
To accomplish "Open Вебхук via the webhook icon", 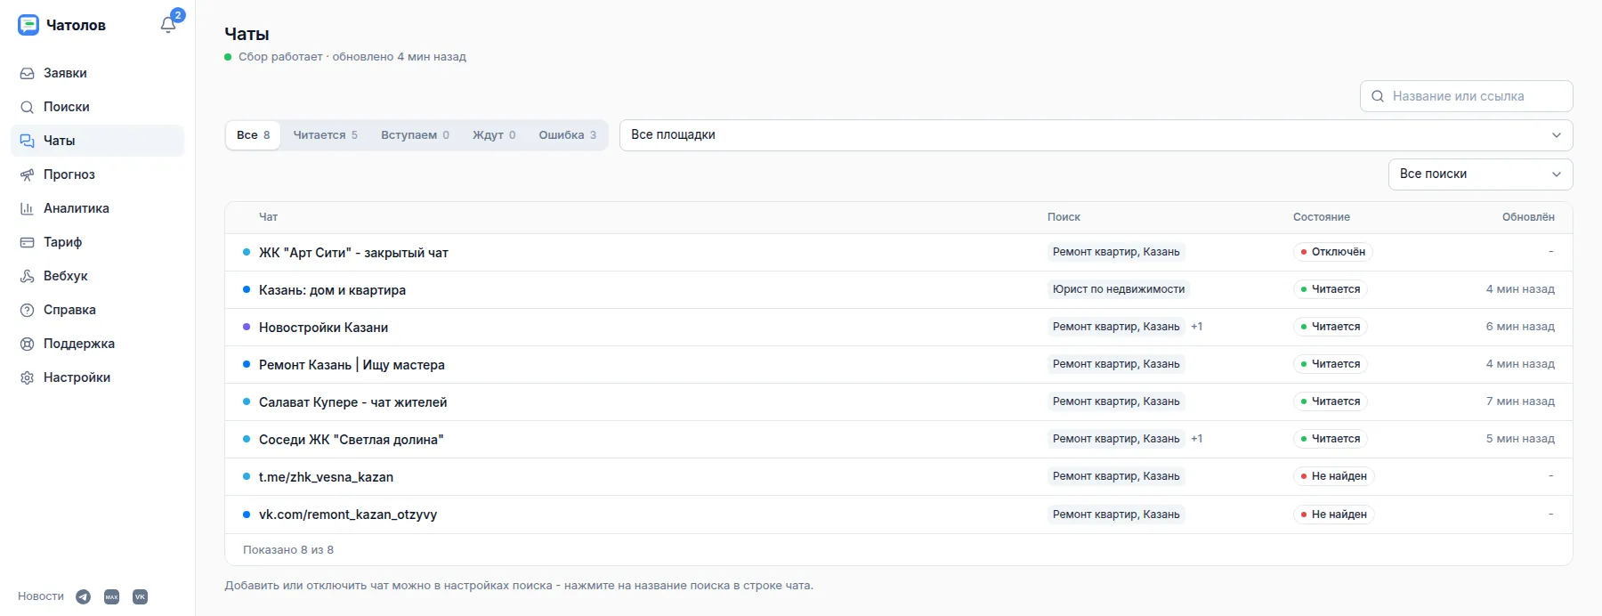I will pyautogui.click(x=28, y=276).
